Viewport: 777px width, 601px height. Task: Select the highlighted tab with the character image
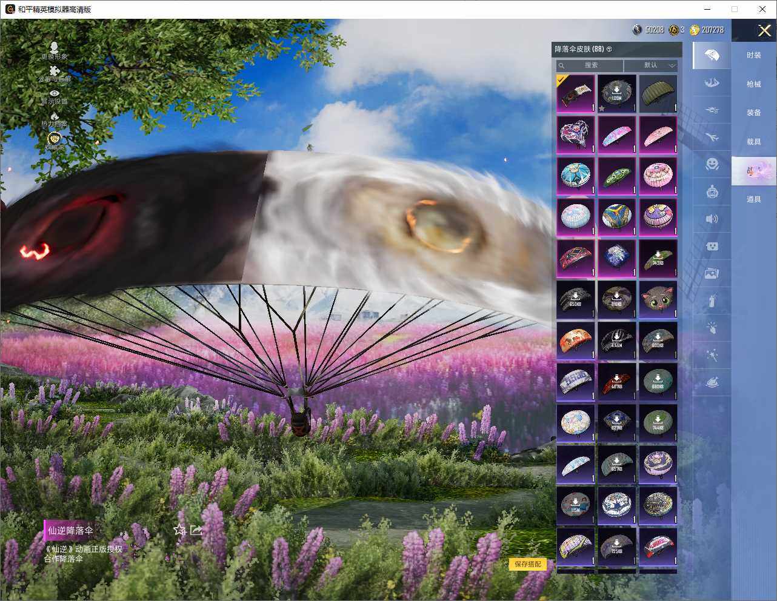coord(753,171)
